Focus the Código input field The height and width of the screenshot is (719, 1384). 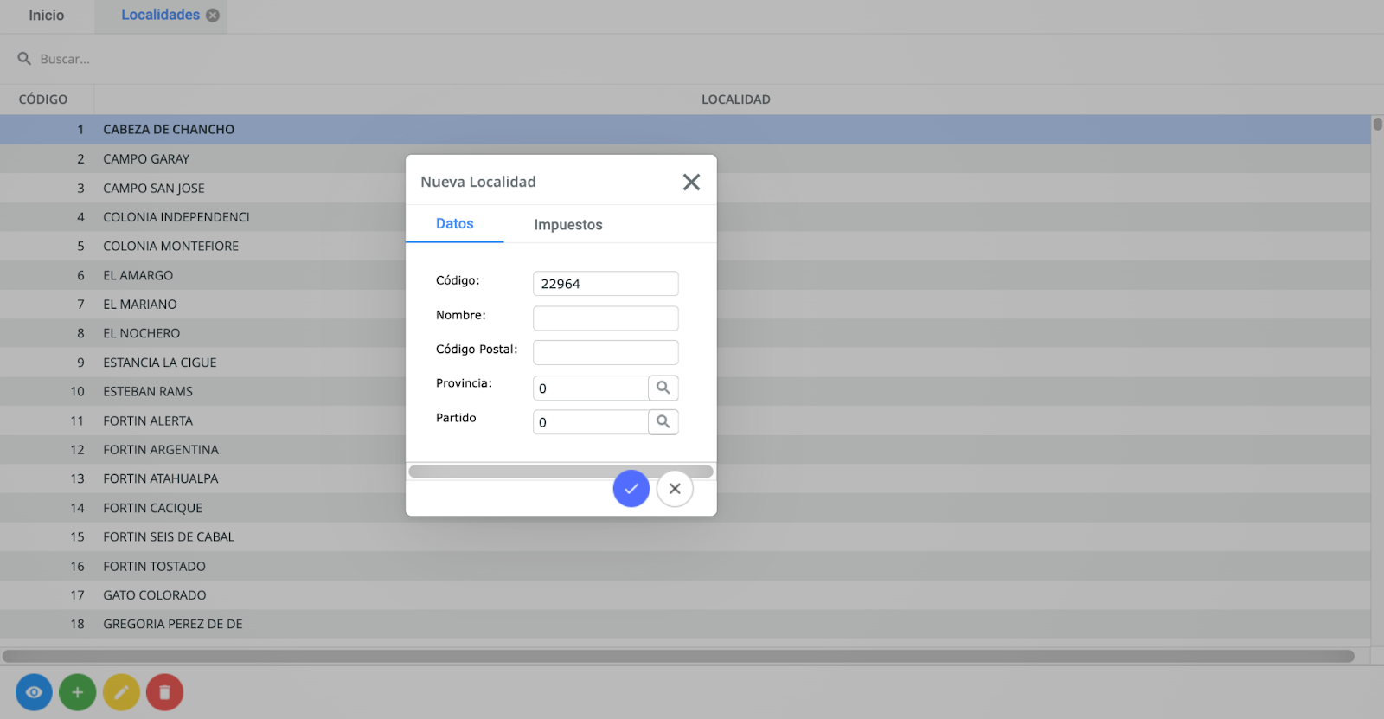[605, 284]
